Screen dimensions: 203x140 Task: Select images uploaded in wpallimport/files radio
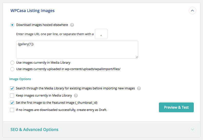click(12, 69)
